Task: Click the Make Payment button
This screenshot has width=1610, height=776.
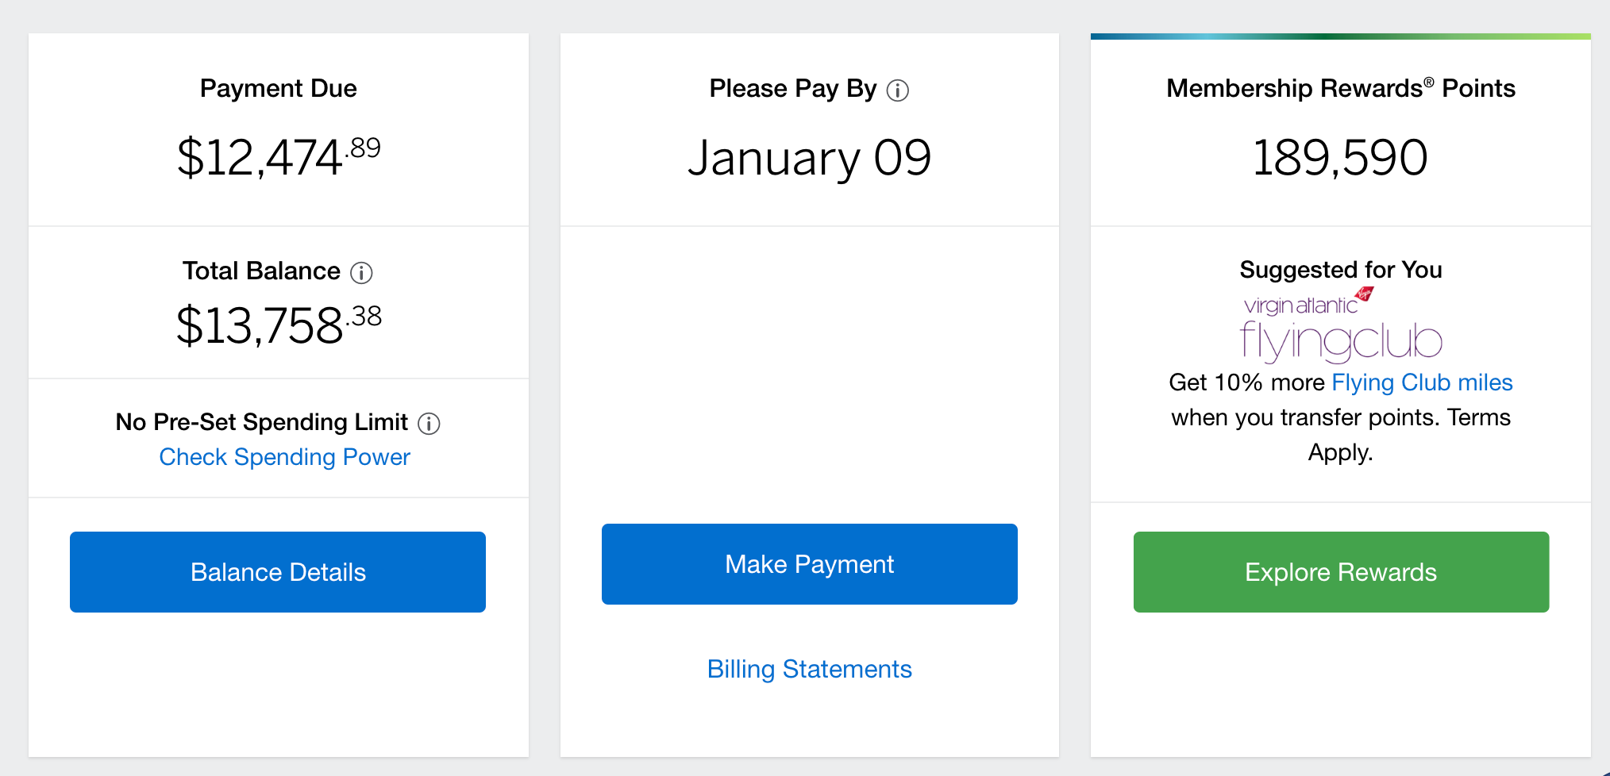Action: click(809, 564)
